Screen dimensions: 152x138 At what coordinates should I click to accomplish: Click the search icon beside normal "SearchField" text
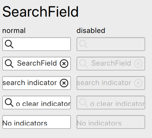9,64
